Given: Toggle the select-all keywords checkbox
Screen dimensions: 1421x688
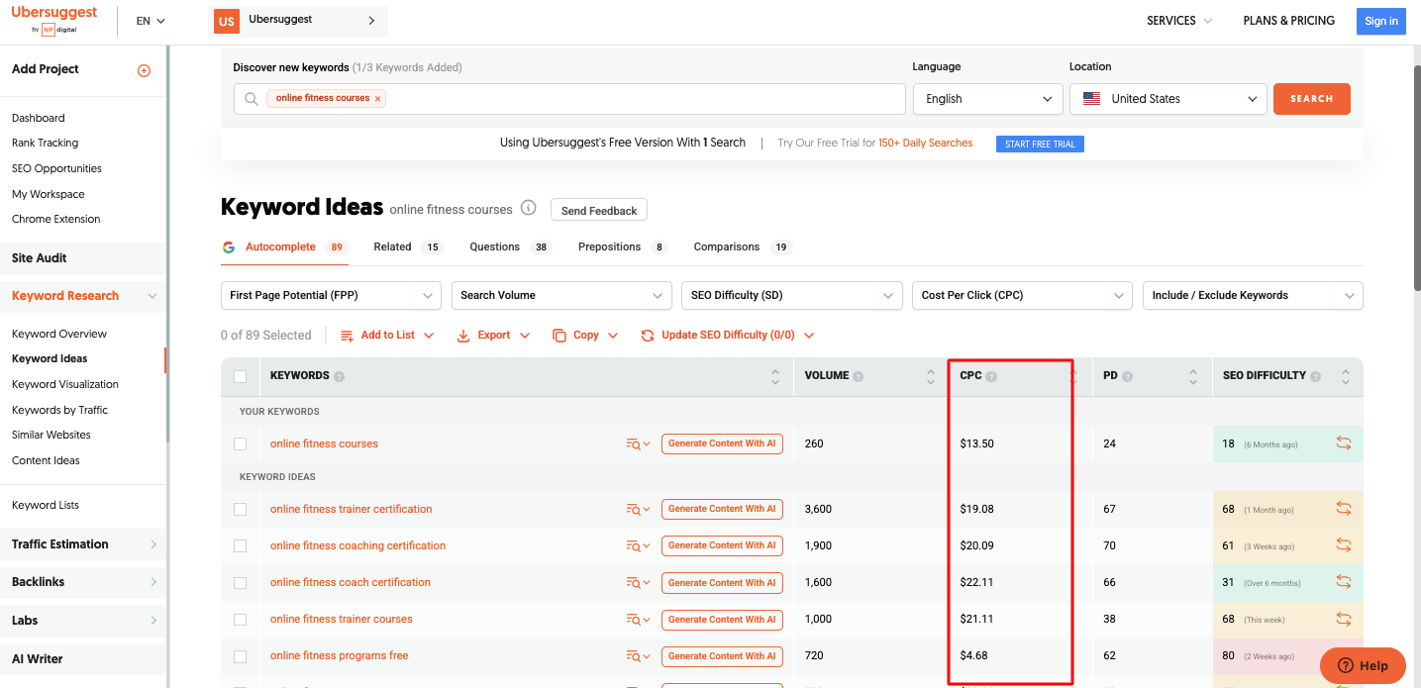Looking at the screenshot, I should click(240, 377).
